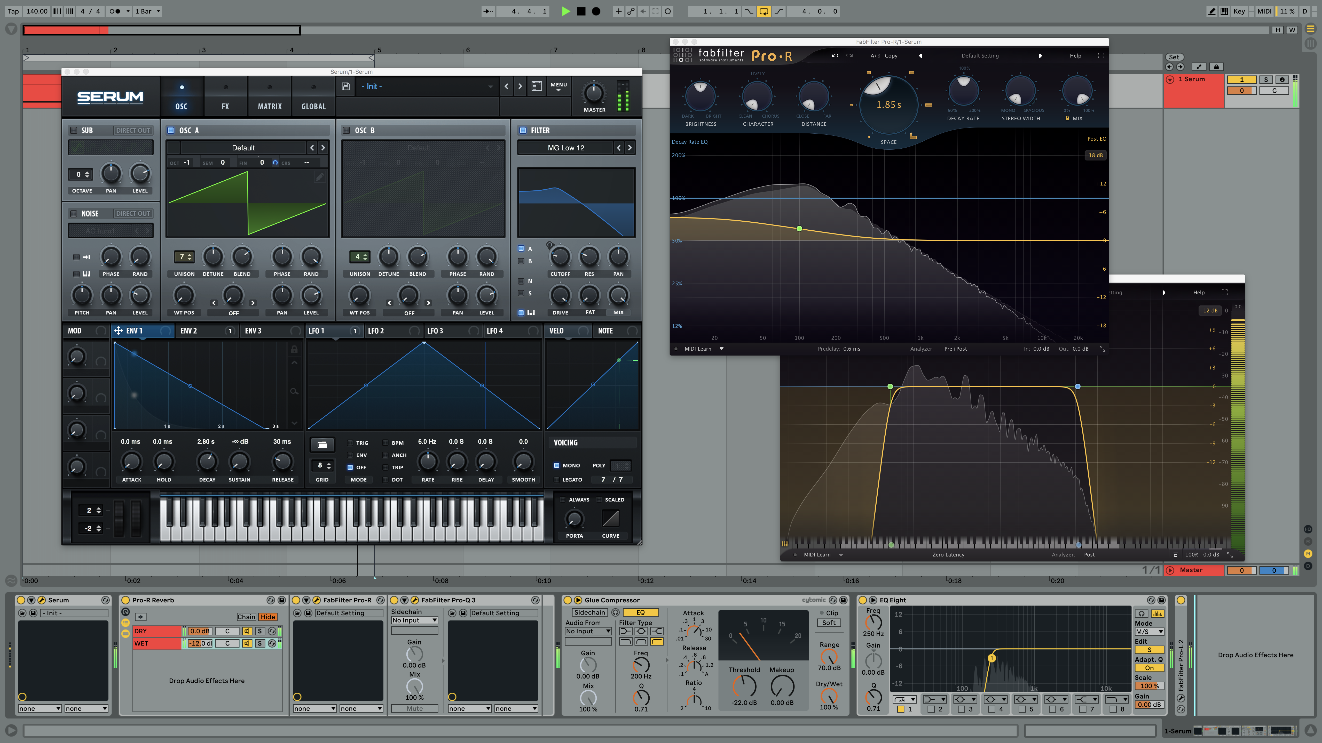Go to the next preset in the Pro-R header
Screen dimensions: 1322x743
click(1040, 55)
